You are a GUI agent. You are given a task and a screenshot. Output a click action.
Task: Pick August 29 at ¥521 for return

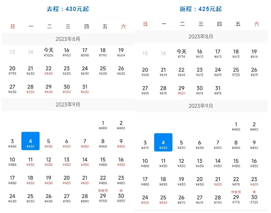(x=181, y=90)
